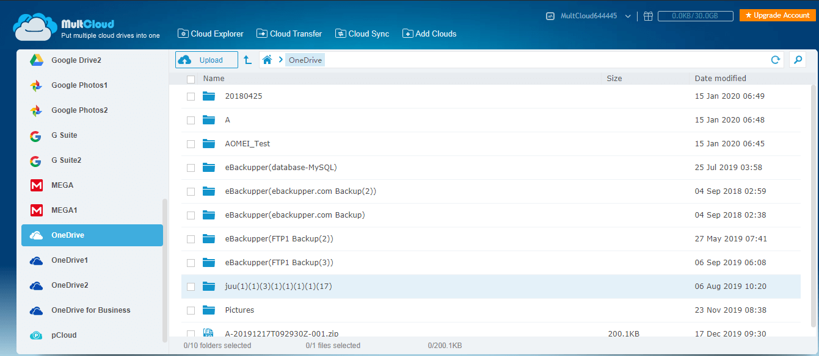Sort by the Size column header
The height and width of the screenshot is (356, 819).
(614, 79)
